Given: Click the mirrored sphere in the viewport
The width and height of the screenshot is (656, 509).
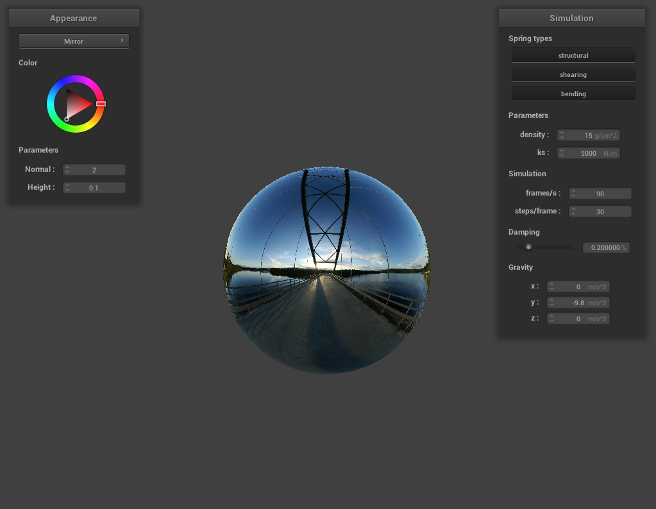Looking at the screenshot, I should (327, 270).
